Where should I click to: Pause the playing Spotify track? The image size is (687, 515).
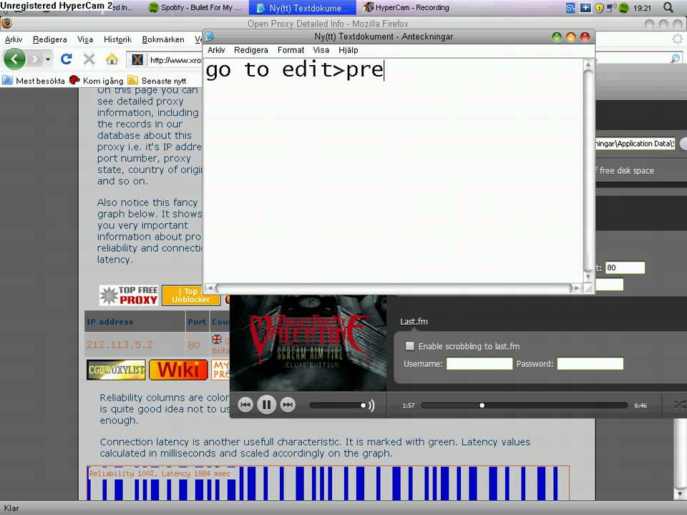click(266, 405)
